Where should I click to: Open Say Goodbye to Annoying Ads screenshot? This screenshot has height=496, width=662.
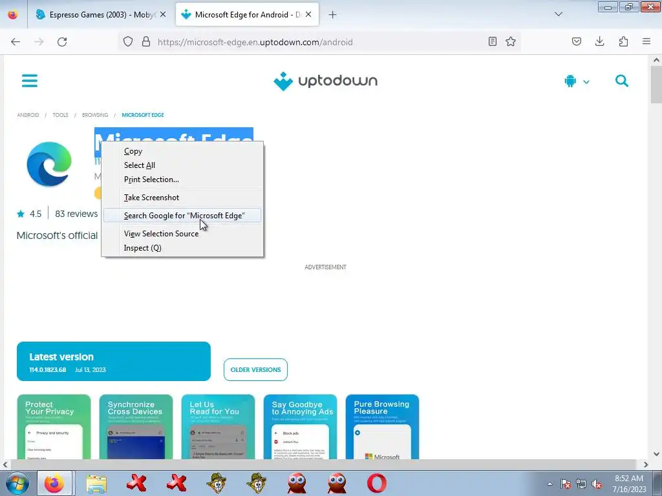point(300,427)
